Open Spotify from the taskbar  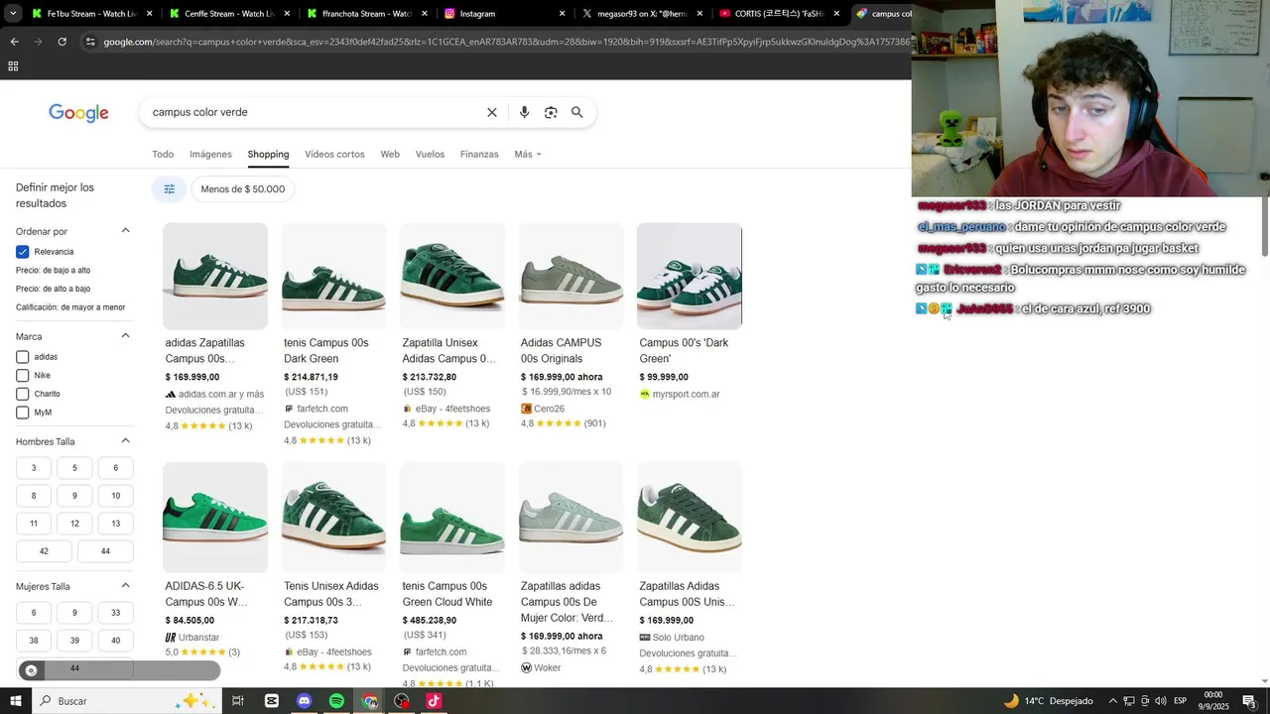click(x=336, y=701)
